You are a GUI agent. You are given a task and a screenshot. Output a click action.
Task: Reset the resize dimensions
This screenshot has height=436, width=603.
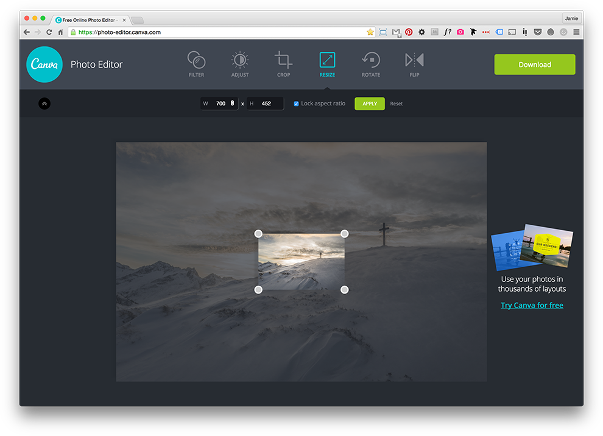(396, 104)
